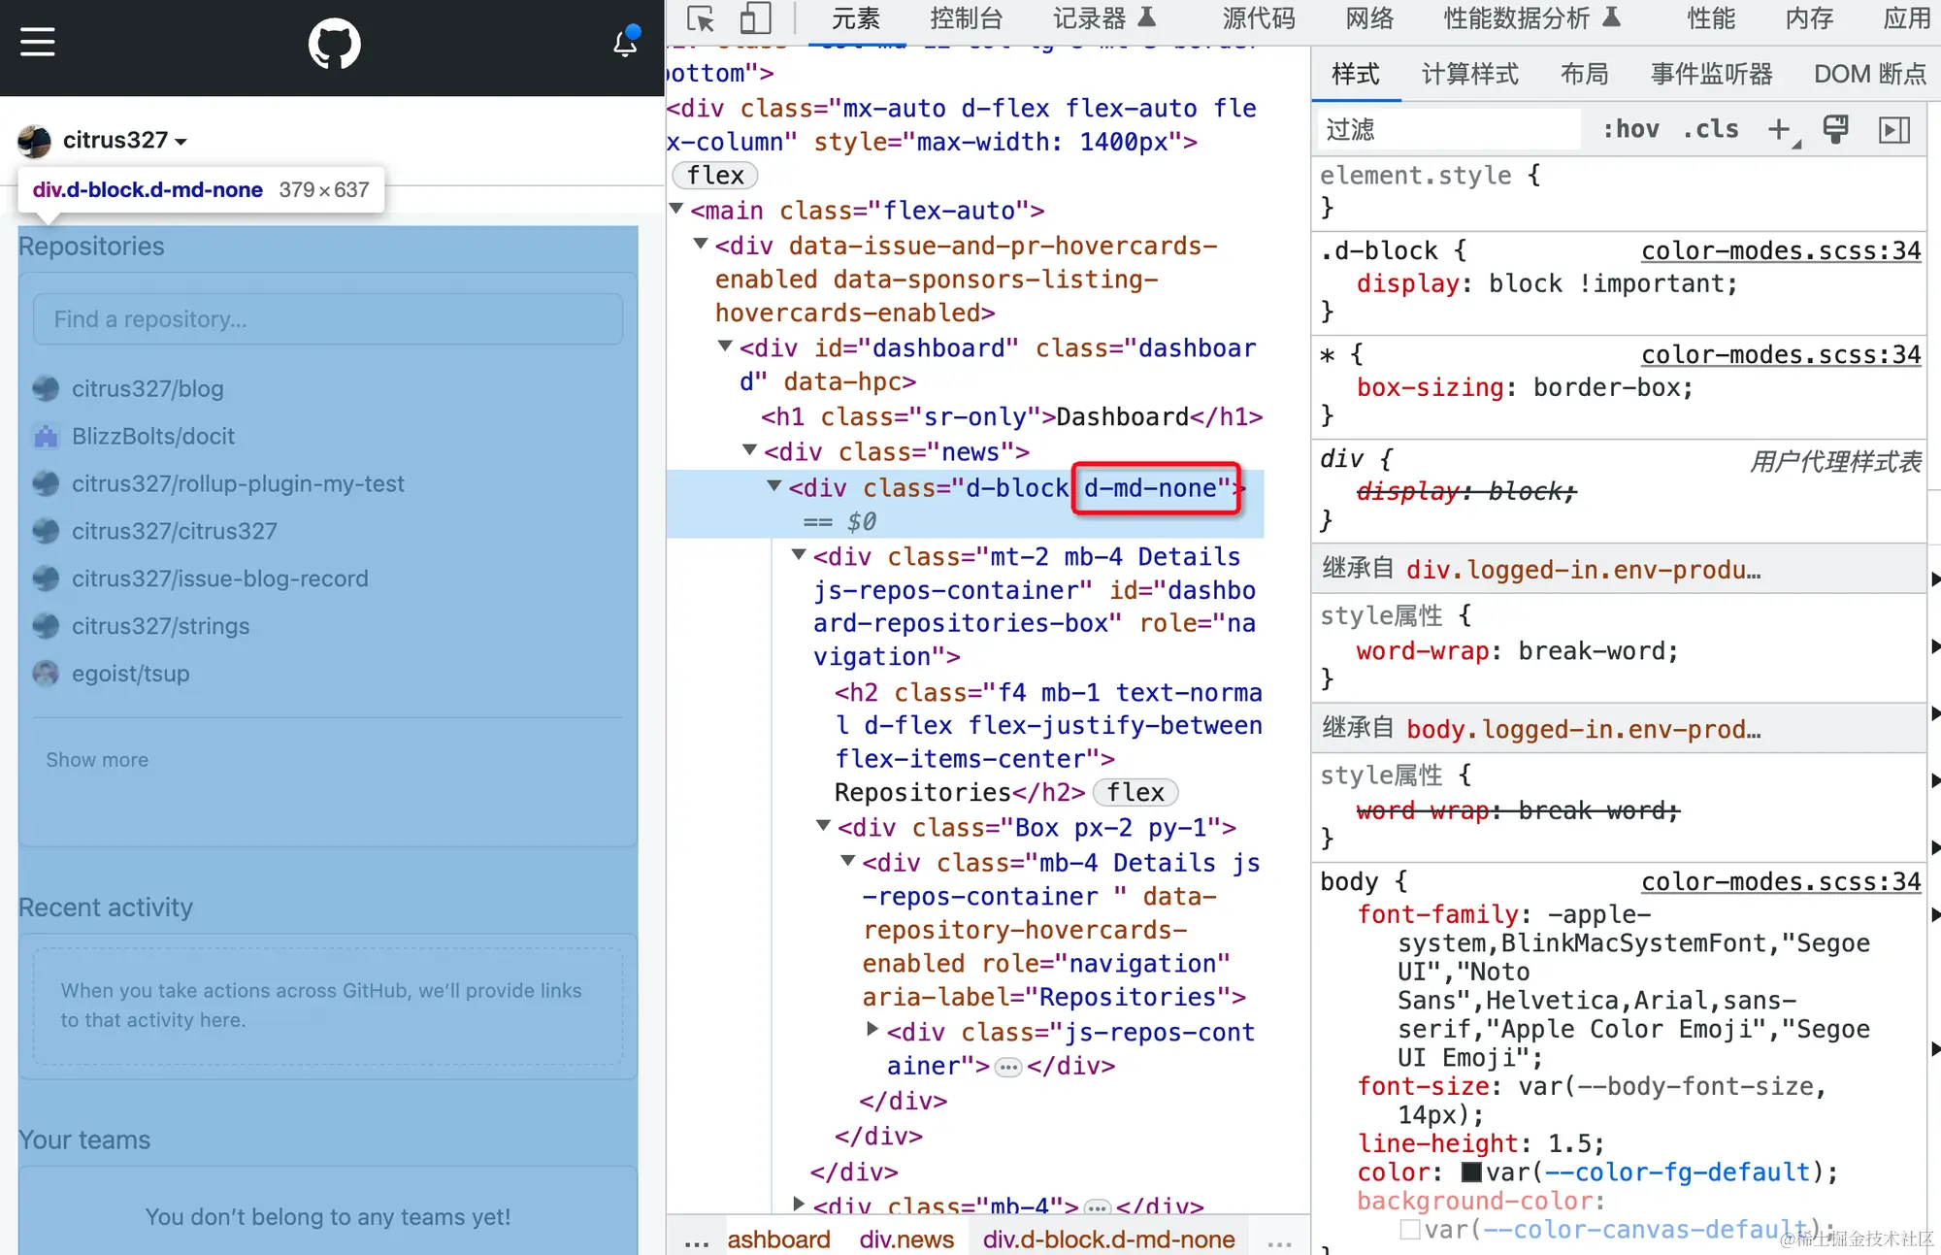Switch to the 记录器 (Recorder) tab
1941x1255 pixels.
1104,18
